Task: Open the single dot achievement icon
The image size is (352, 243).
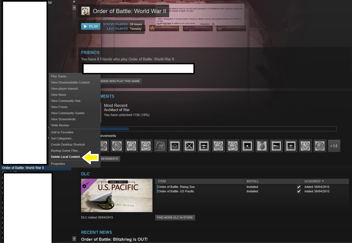Action: point(247,146)
